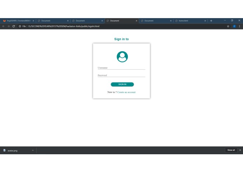Viewport: 243px width, 172px height.
Task: Click the back navigation arrow
Action: point(3,26)
